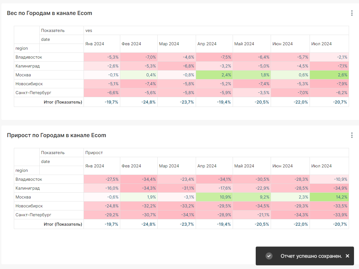
Task: Click the -21,1% Санкт-Петербург Май cell
Action: pyautogui.click(x=252, y=215)
